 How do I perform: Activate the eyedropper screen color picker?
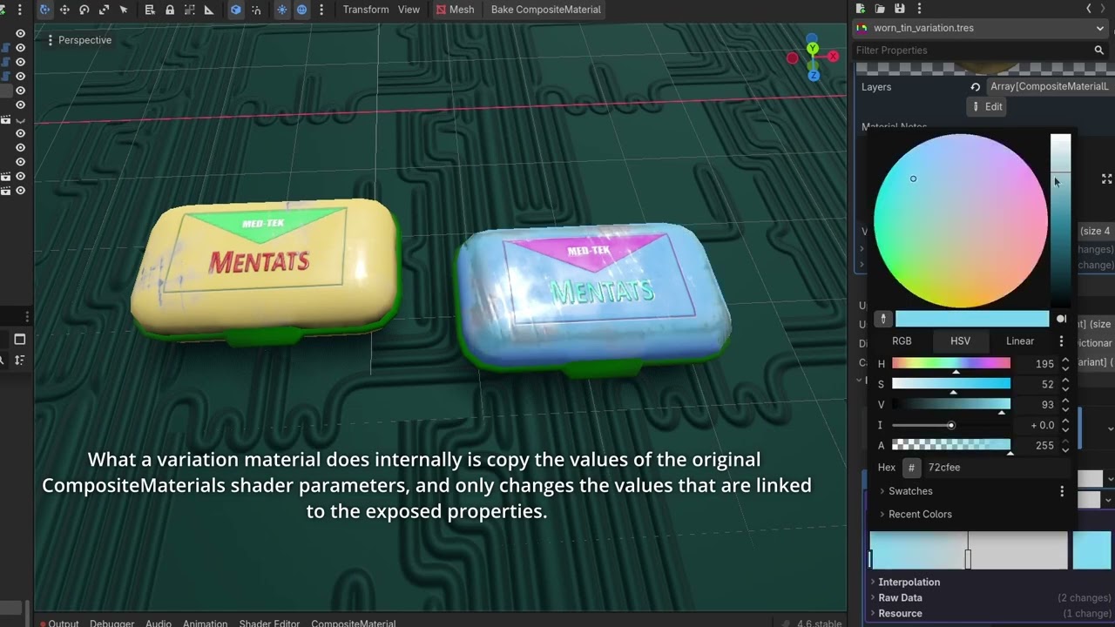[x=883, y=319]
